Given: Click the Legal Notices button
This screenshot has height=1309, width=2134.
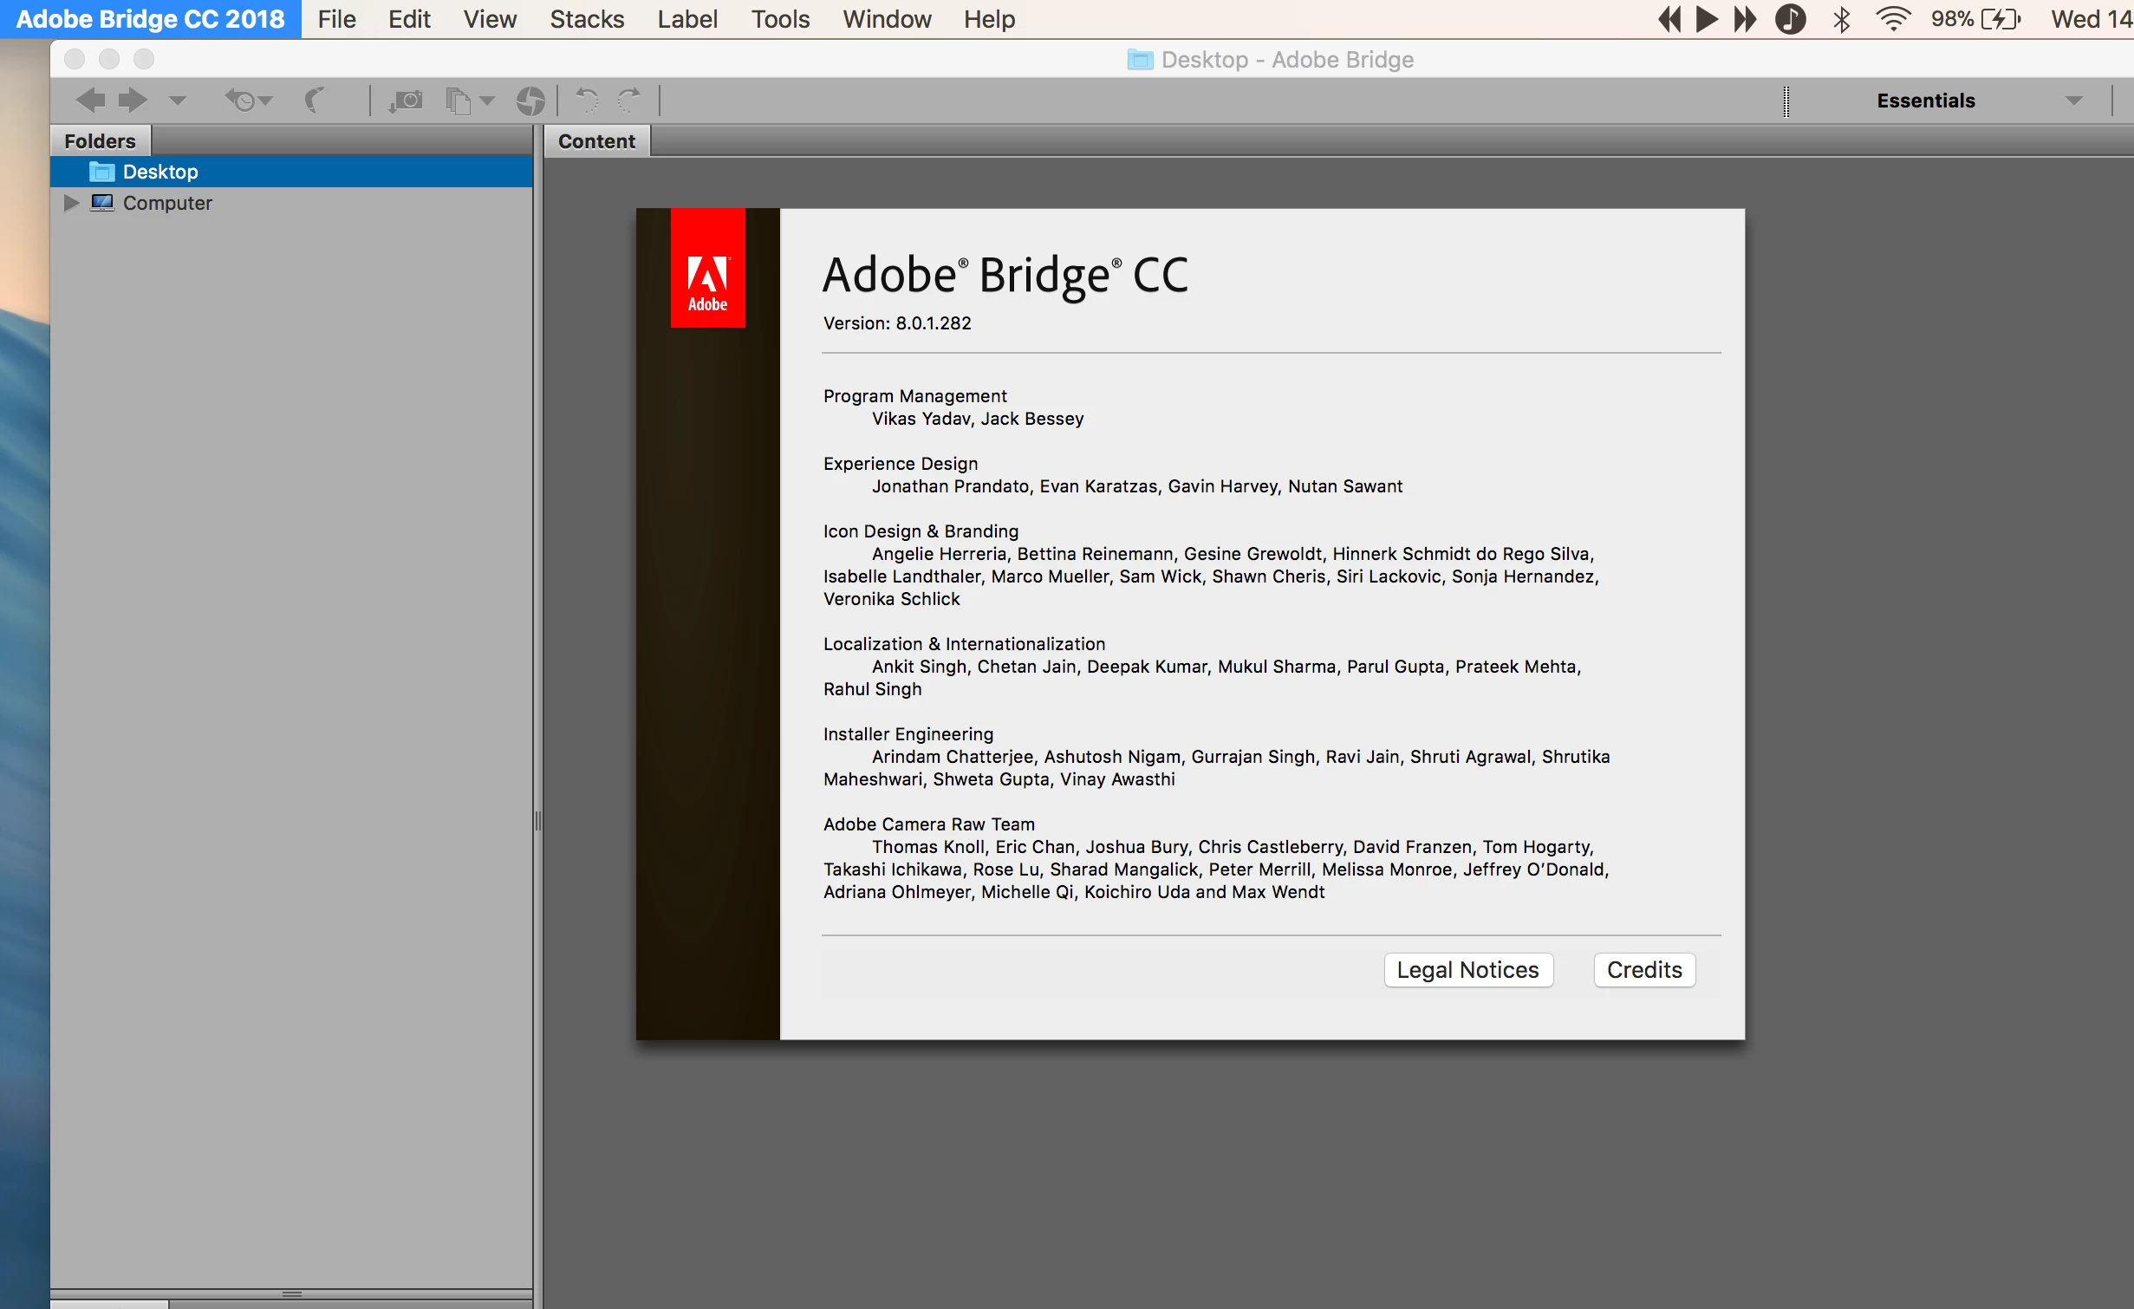Looking at the screenshot, I should click(1467, 969).
